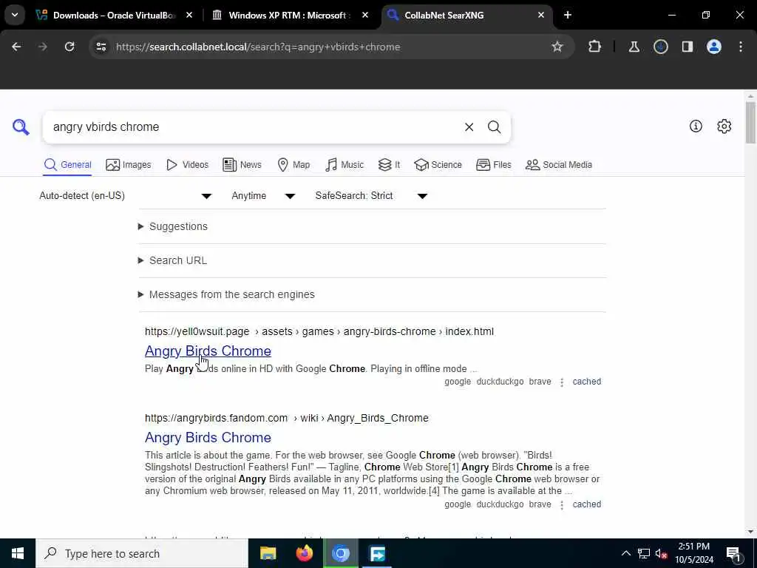Close the Downloads Oracle VirtualBox tab

click(x=189, y=15)
